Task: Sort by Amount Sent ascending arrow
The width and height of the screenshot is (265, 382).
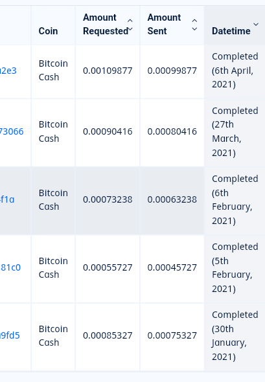Action: tap(194, 21)
